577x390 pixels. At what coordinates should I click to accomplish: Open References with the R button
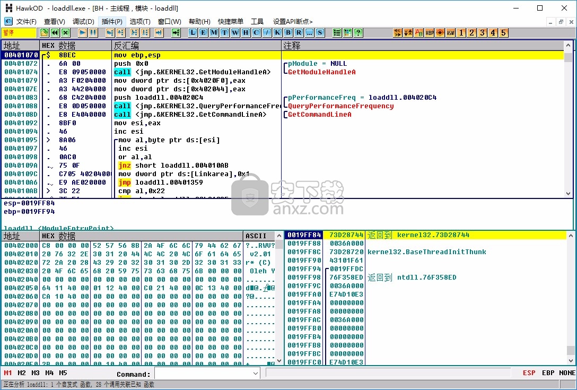tap(299, 33)
